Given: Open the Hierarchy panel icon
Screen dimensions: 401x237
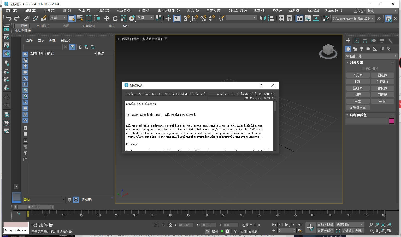Looking at the screenshot, I should coord(365,40).
